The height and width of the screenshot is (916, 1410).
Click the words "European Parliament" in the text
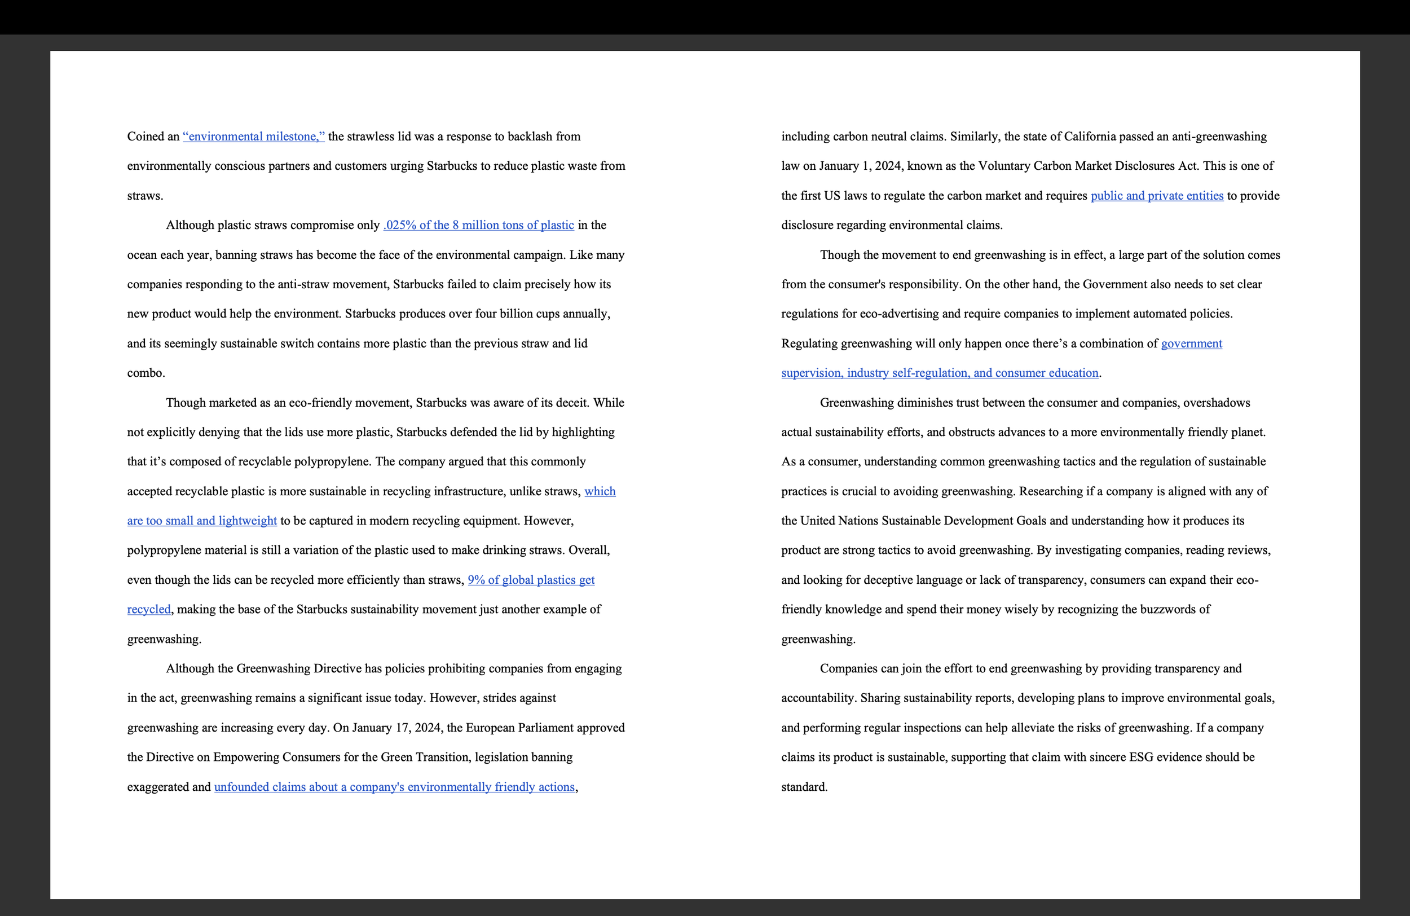pos(519,728)
